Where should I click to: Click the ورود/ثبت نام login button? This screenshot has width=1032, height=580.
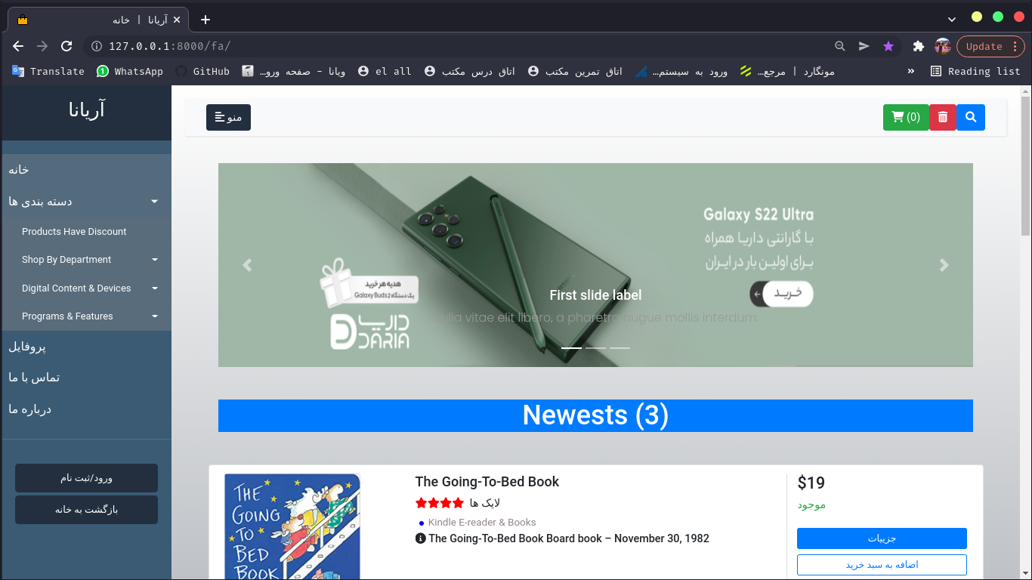(x=86, y=478)
